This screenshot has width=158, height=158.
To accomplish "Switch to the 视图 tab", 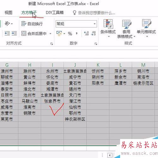I will click(x=9, y=13).
